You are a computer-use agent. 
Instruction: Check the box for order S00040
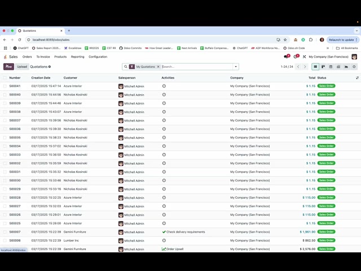point(5,94)
